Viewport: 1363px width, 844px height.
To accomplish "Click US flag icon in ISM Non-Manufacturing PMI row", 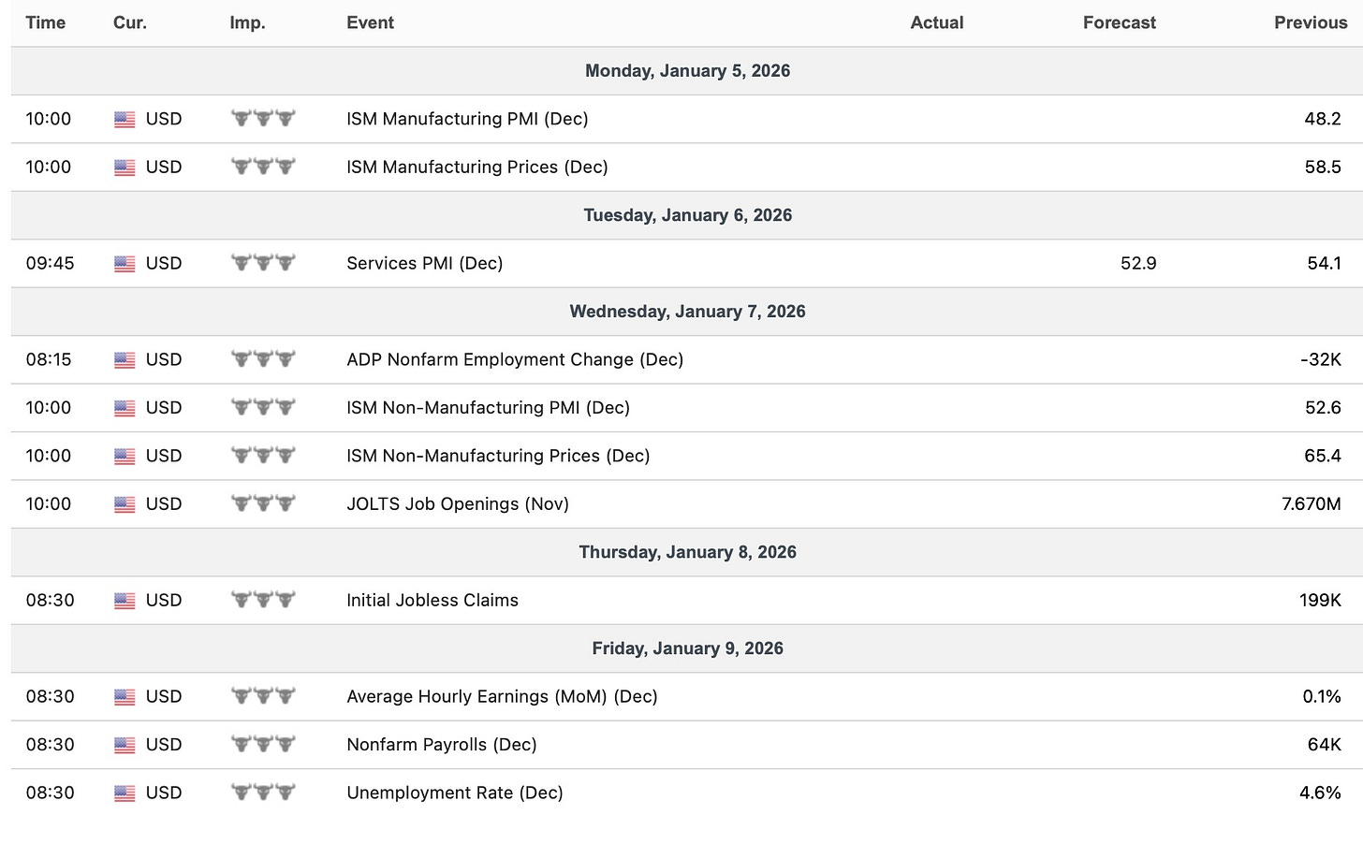I will pos(125,408).
